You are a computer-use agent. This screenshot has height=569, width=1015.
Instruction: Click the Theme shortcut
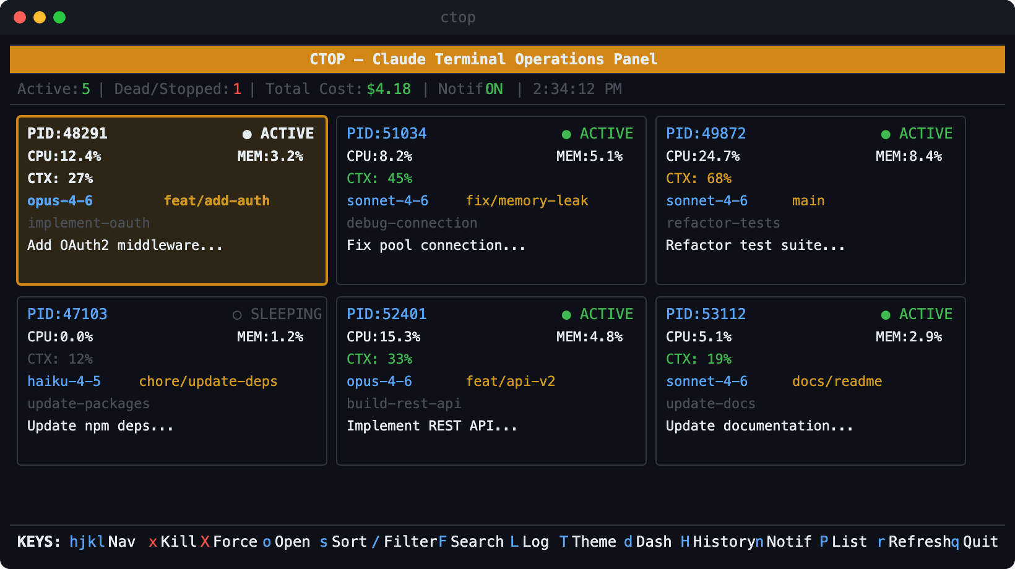coord(588,542)
